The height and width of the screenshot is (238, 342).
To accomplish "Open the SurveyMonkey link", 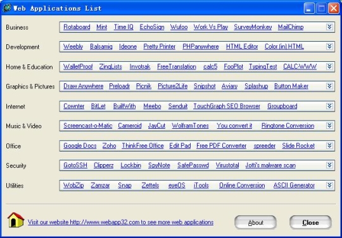I will [253, 27].
